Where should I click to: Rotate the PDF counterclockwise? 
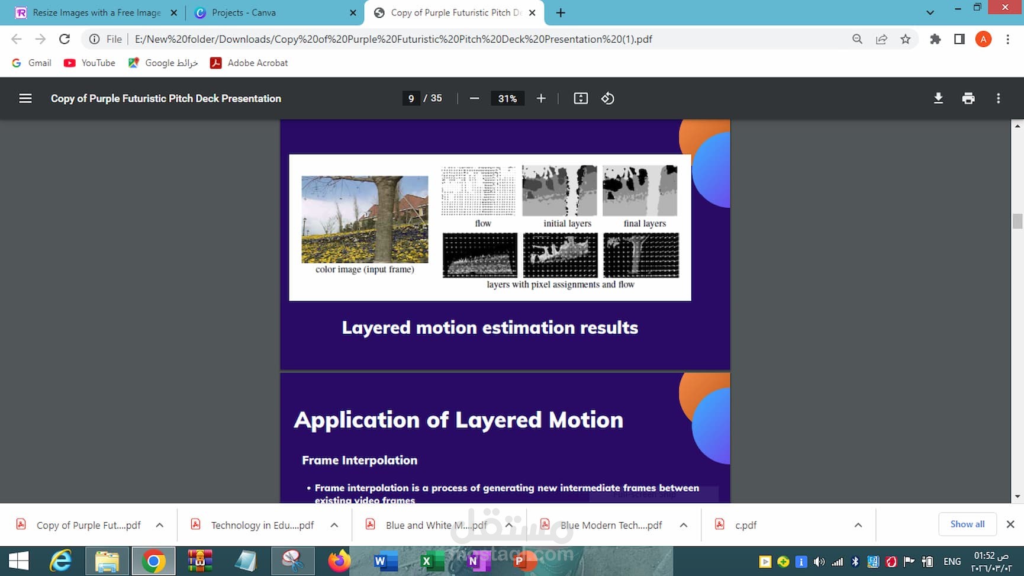tap(608, 98)
